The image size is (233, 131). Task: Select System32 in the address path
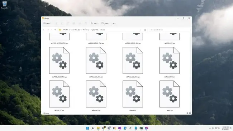(95, 30)
